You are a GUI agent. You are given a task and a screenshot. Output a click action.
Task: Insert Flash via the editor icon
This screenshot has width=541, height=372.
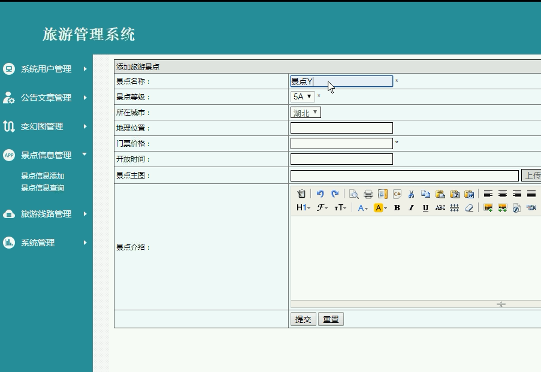516,208
